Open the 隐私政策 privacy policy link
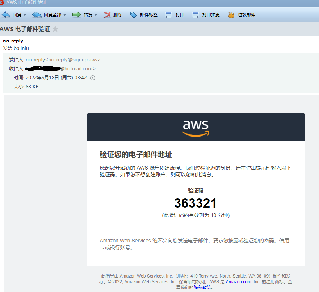 pyautogui.click(x=202, y=288)
